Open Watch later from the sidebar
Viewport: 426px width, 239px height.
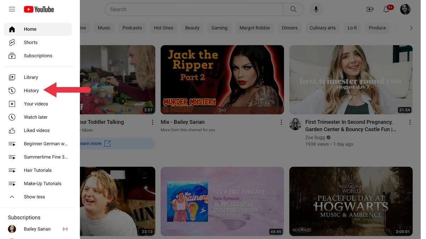(35, 117)
